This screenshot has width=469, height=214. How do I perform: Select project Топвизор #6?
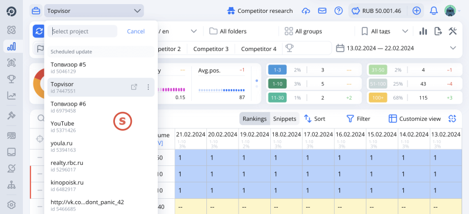101,107
